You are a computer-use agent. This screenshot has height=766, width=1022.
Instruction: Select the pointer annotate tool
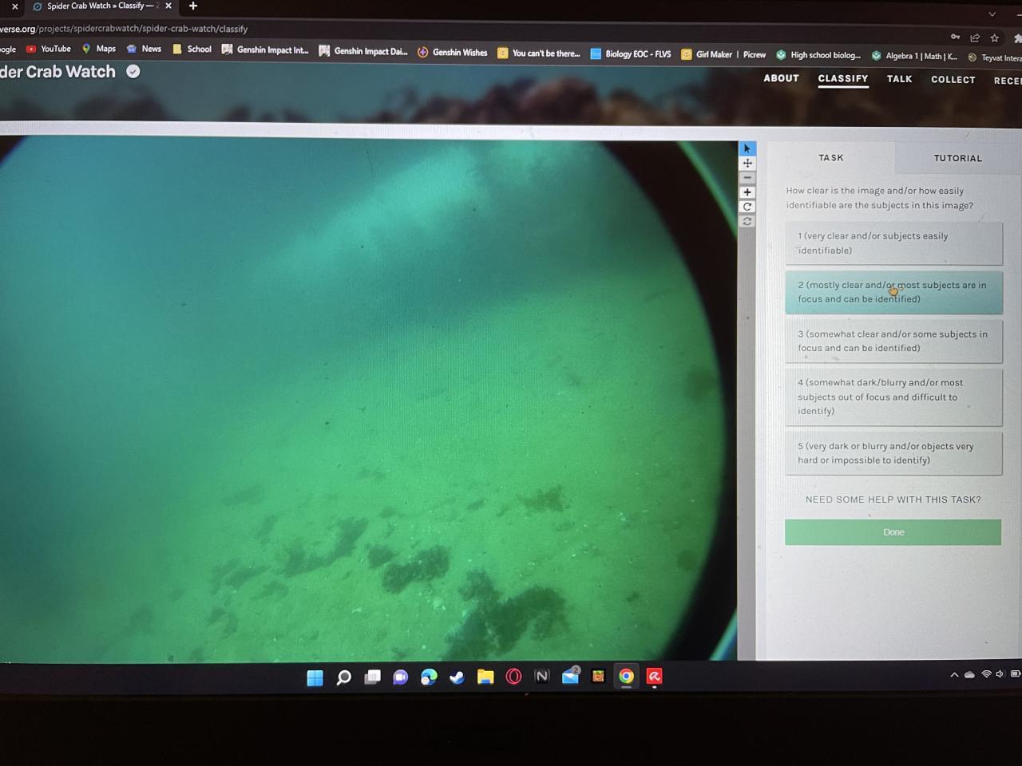click(747, 148)
